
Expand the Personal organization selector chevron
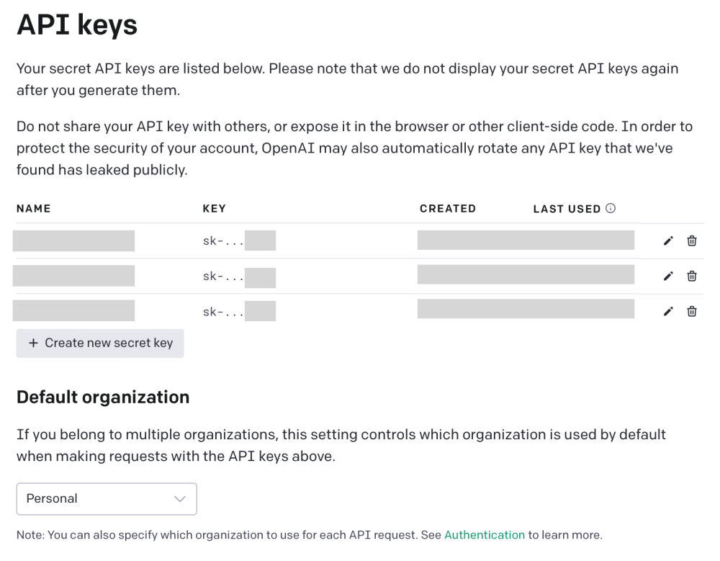179,498
